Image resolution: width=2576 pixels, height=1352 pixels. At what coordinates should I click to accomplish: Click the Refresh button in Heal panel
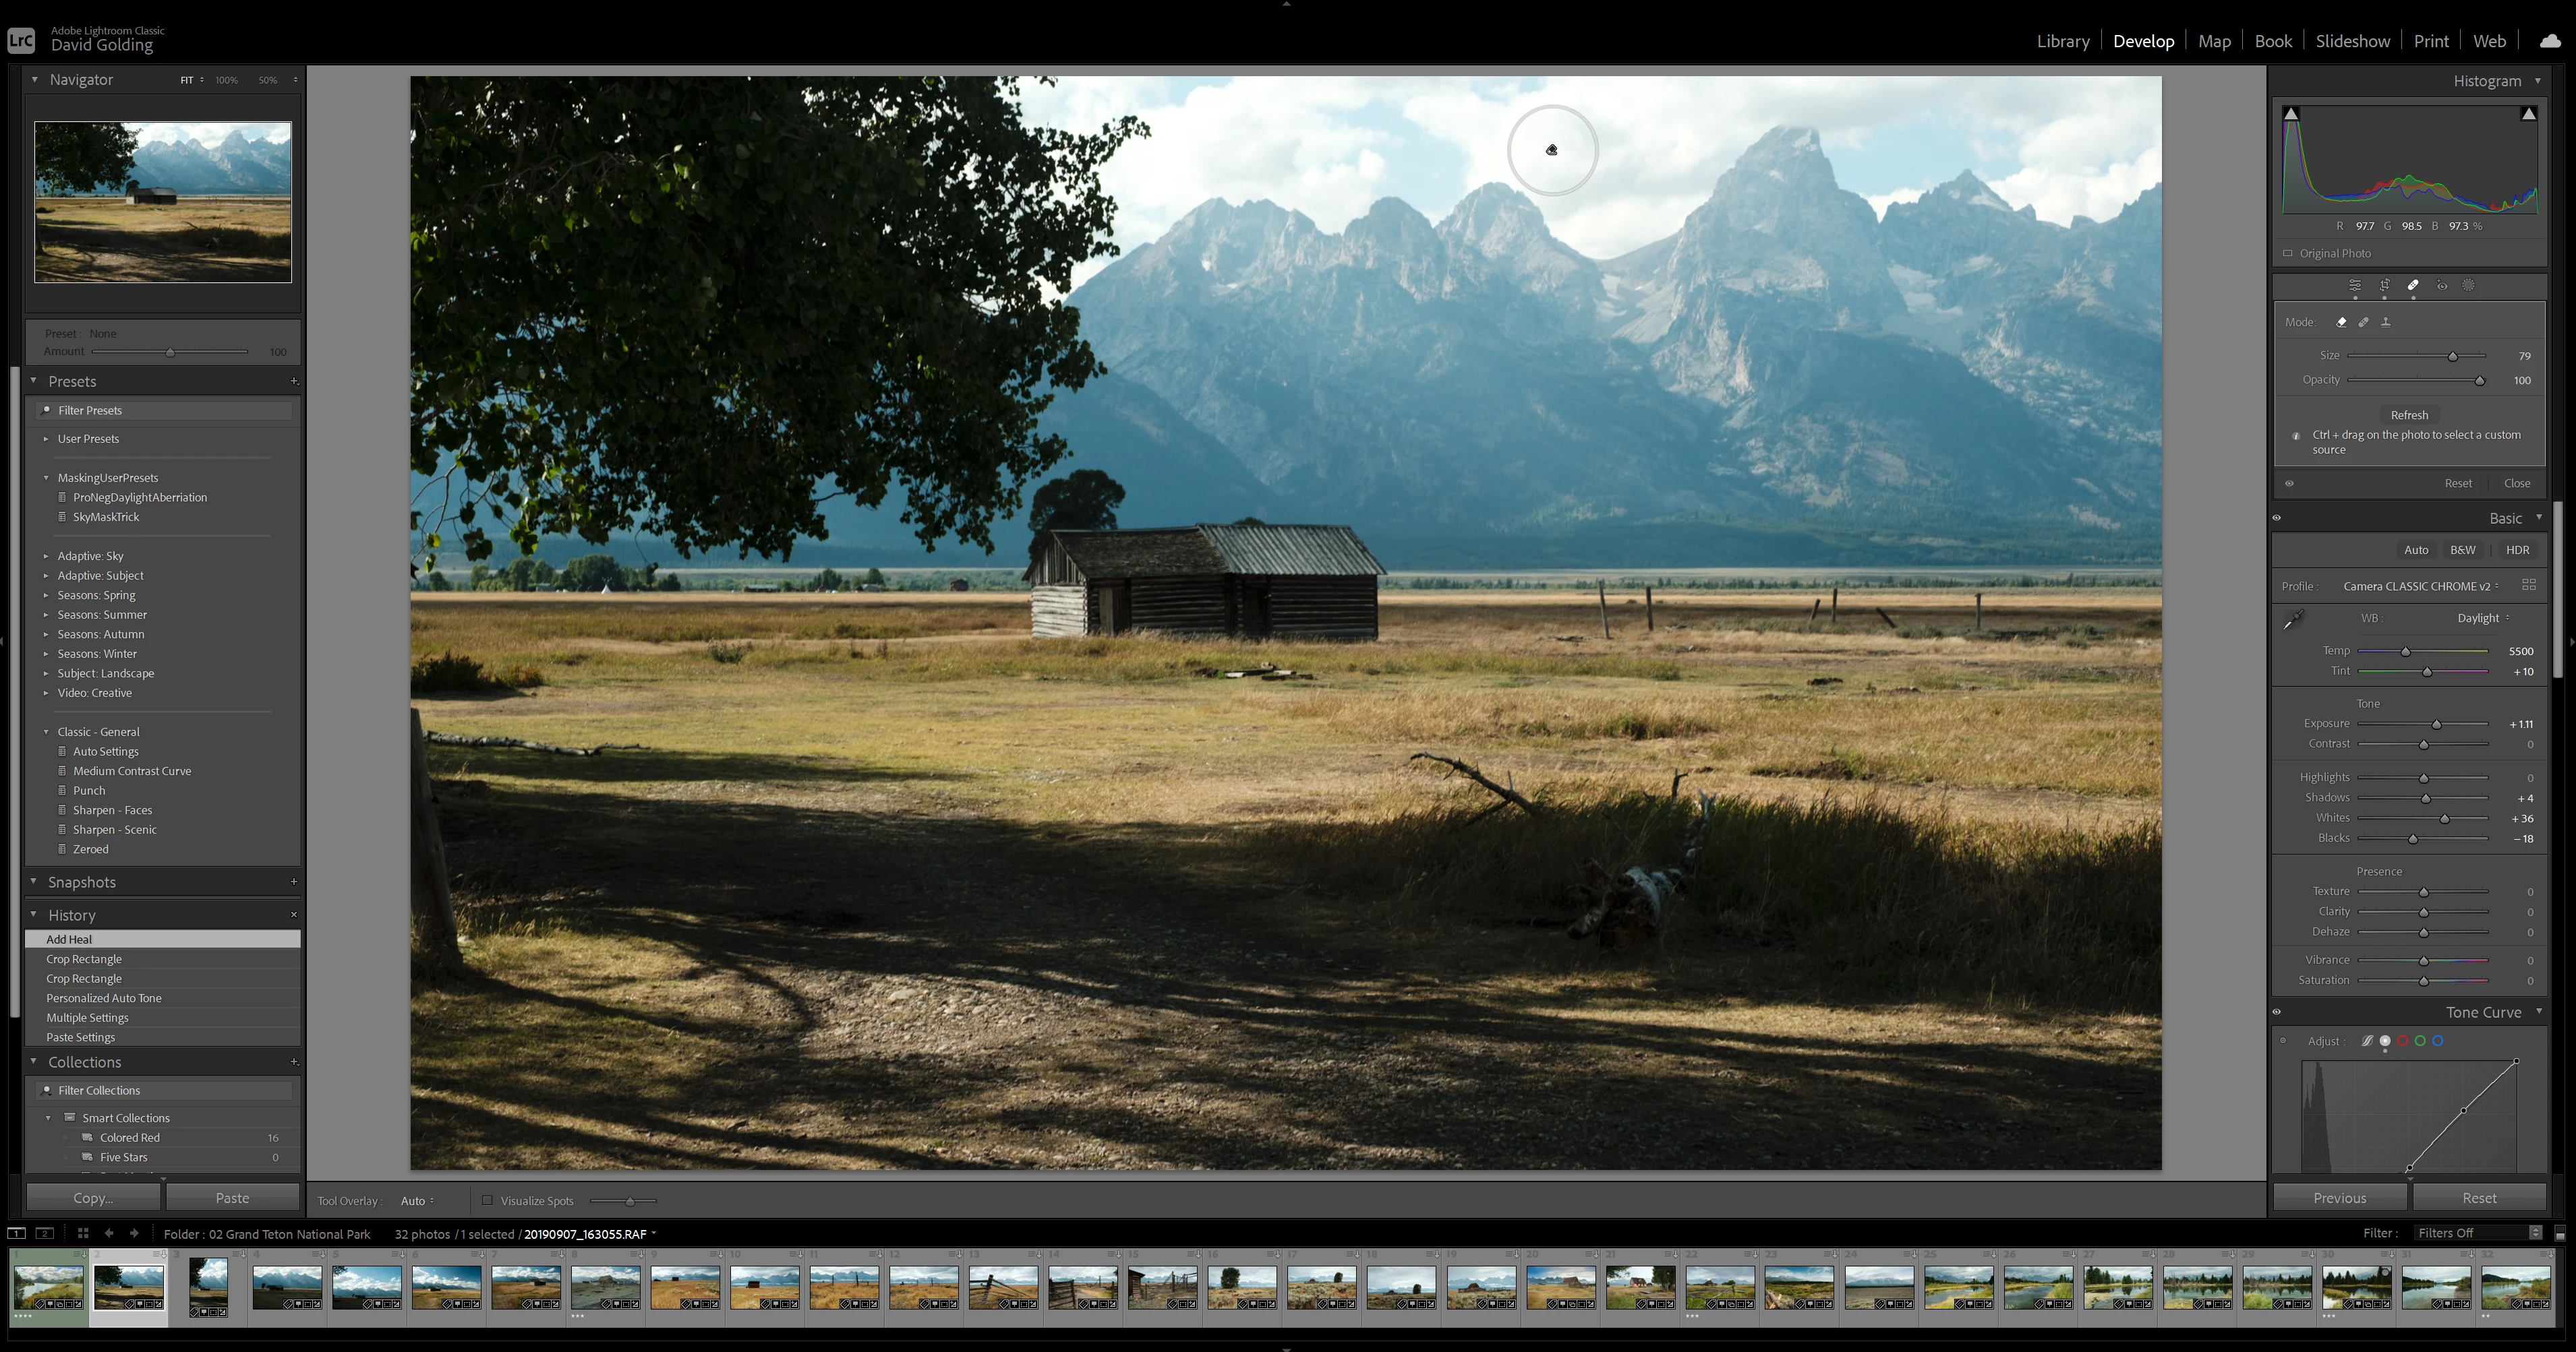coord(2409,414)
